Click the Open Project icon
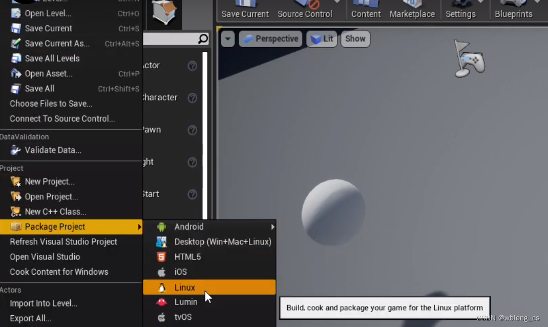548x327 pixels. coord(16,196)
